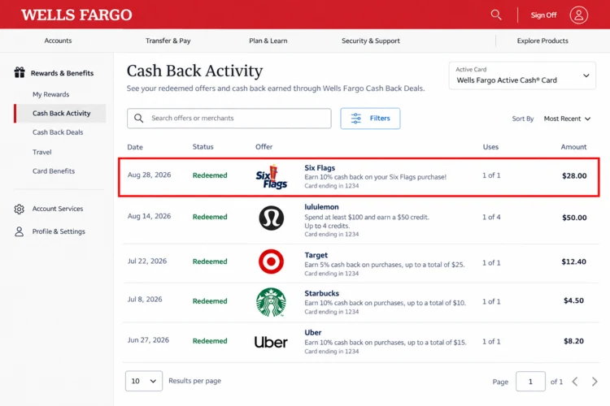Click the Six Flags logo
This screenshot has height=406, width=610.
[272, 176]
